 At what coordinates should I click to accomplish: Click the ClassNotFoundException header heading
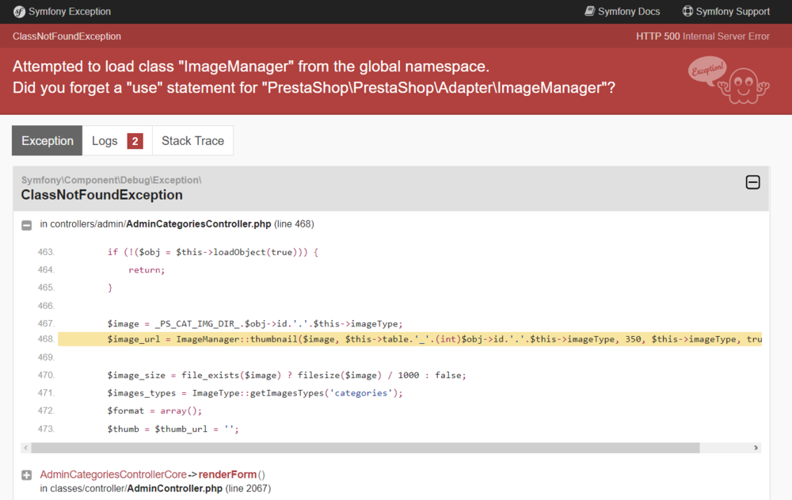pyautogui.click(x=101, y=195)
